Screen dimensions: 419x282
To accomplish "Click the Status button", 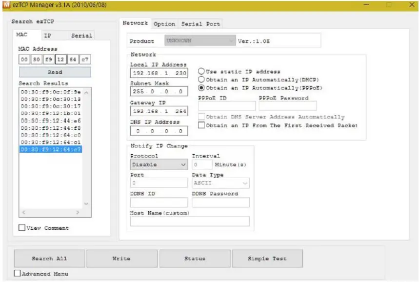I will tap(195, 259).
